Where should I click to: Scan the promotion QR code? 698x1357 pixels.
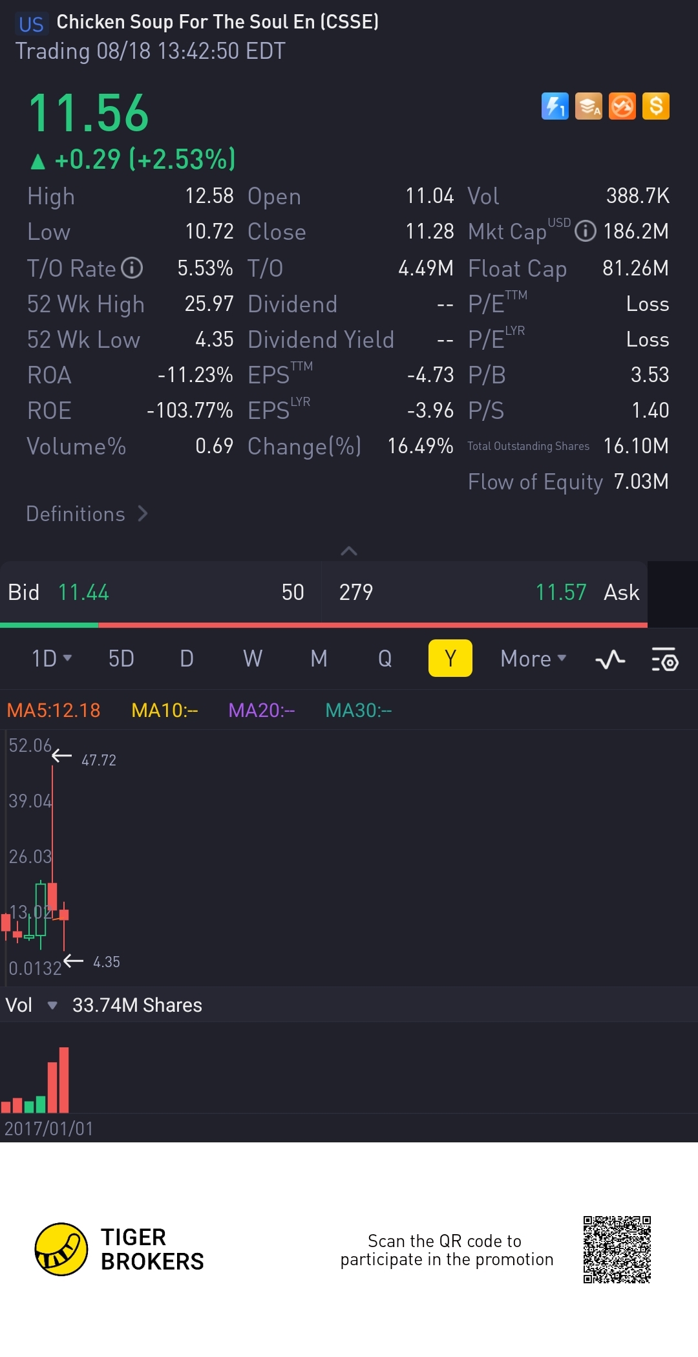tap(617, 1249)
